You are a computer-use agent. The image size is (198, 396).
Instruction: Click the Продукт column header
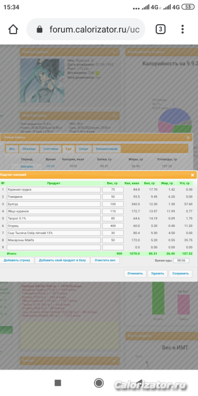(x=54, y=183)
